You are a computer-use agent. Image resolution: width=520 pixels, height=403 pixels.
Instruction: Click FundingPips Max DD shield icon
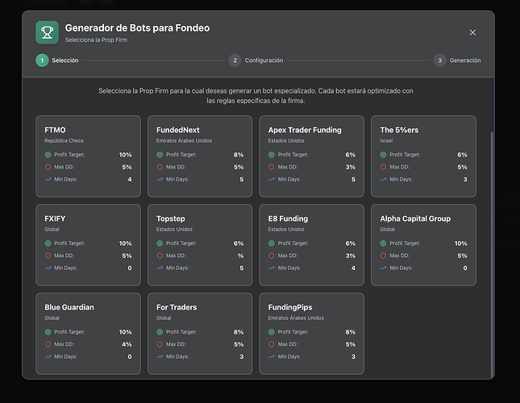[x=272, y=344]
